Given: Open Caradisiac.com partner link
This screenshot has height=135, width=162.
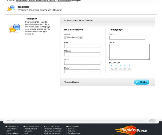Looking at the screenshot, I should (x=74, y=133).
